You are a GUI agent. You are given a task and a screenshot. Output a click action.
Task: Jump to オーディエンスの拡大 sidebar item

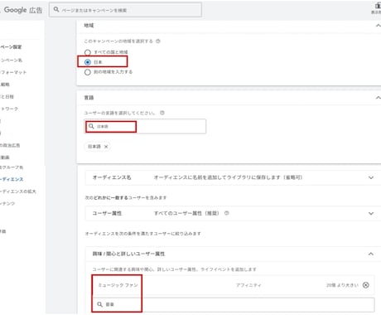(18, 191)
